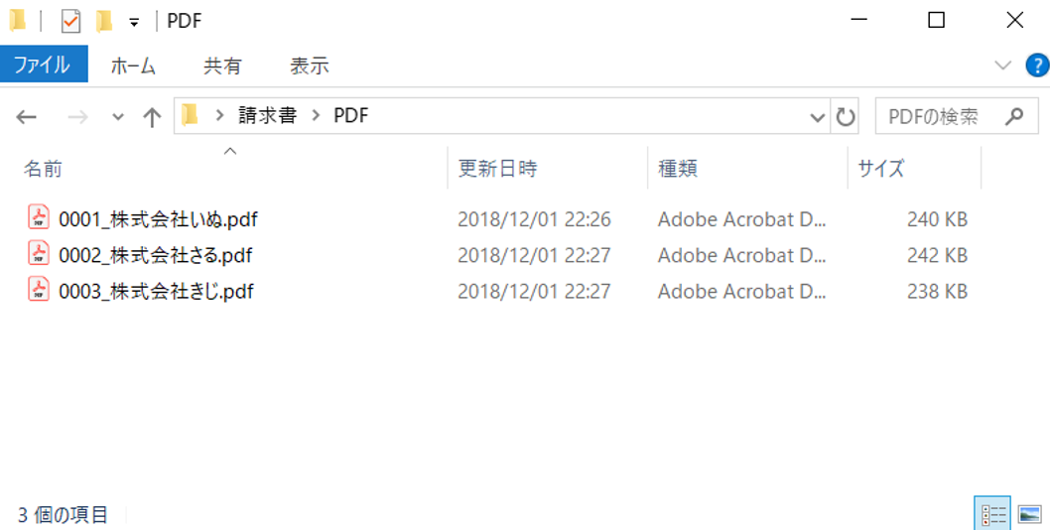Refresh the PDF folder view

[846, 117]
